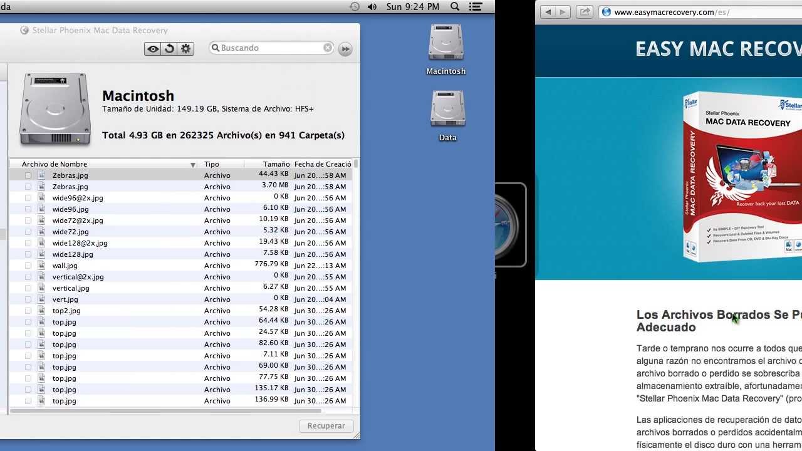Select the wall.jpg checkbox
802x451 pixels.
pyautogui.click(x=28, y=266)
